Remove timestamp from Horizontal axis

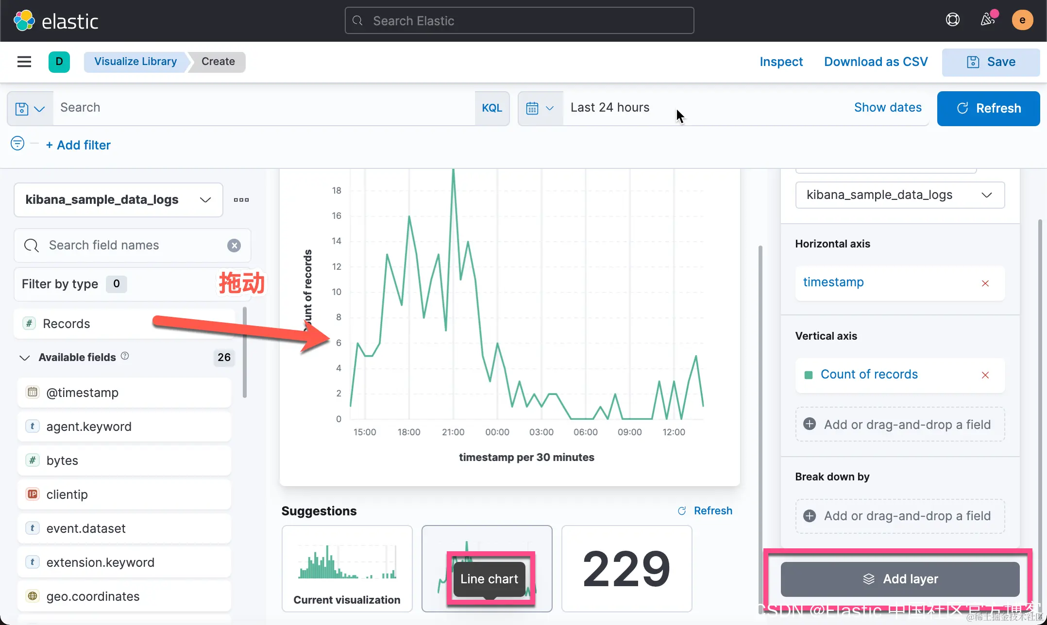click(985, 283)
